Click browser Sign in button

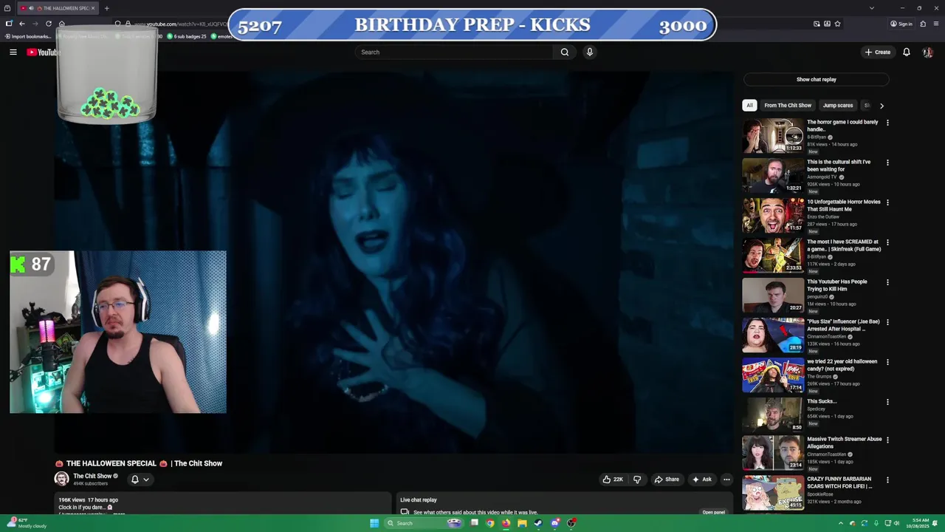(x=901, y=24)
